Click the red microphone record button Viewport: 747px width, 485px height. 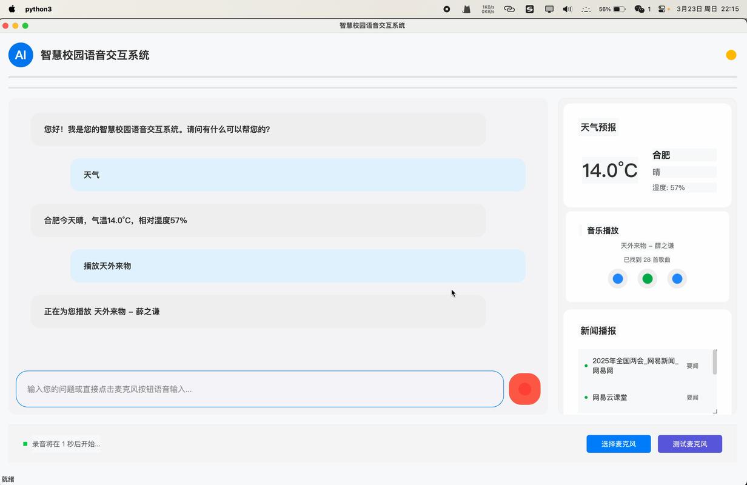click(x=524, y=389)
